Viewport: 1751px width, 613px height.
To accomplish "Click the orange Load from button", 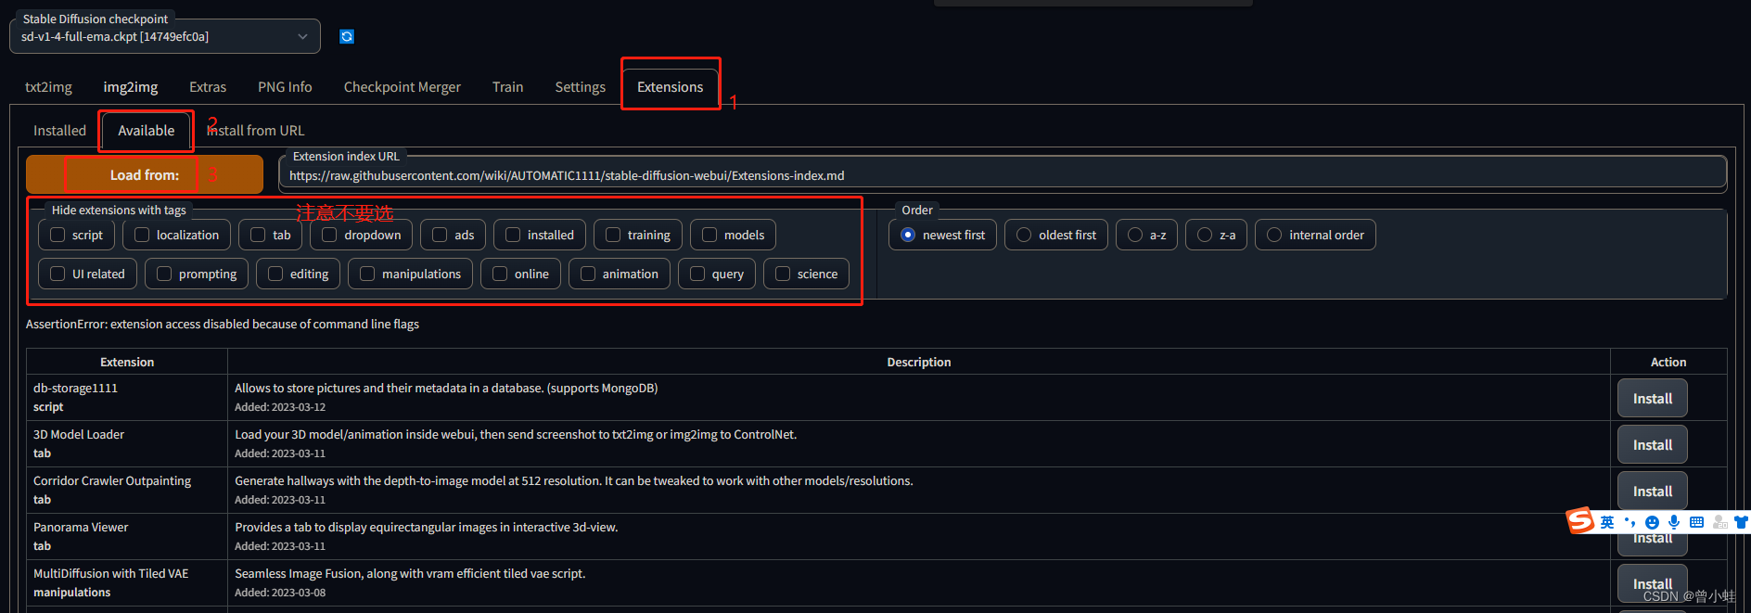I will [145, 174].
